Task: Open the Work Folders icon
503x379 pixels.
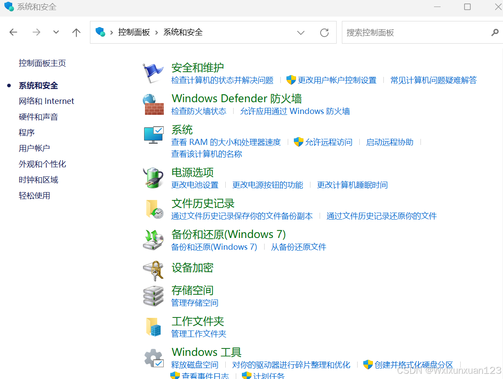Action: (153, 327)
